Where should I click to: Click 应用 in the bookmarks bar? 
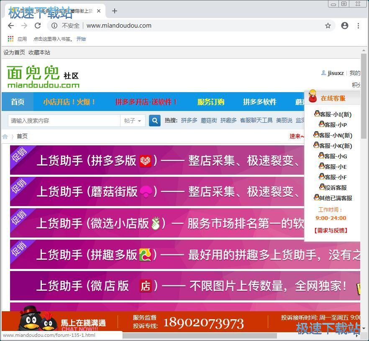(x=22, y=39)
